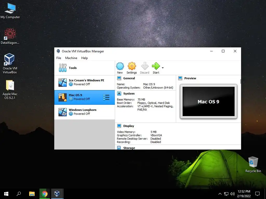The height and width of the screenshot is (199, 266).
Task: Show hidden system tray icons
Action: coord(220,194)
